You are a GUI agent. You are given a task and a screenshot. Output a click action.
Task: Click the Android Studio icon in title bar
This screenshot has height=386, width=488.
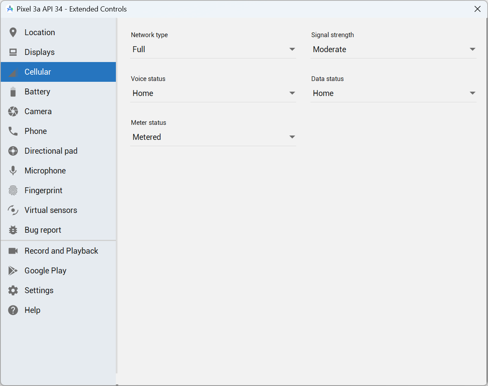click(x=10, y=9)
